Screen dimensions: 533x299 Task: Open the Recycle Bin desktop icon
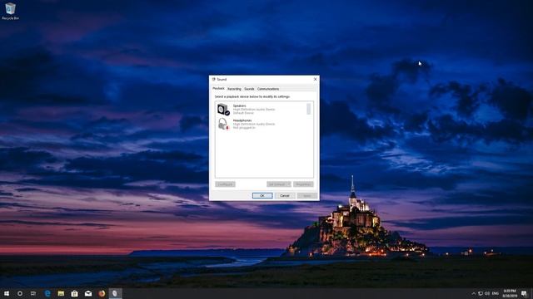[10, 12]
